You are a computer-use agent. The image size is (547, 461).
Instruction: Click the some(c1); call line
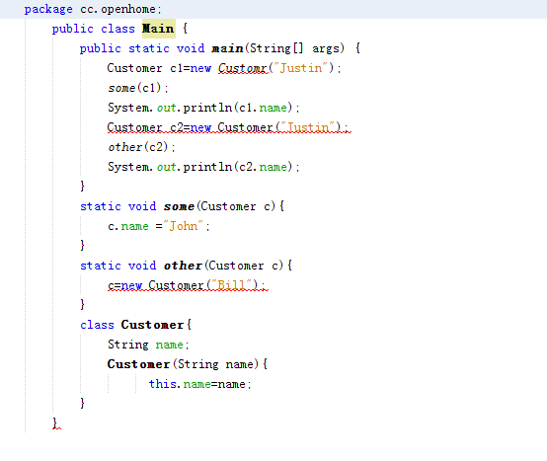[x=138, y=88]
